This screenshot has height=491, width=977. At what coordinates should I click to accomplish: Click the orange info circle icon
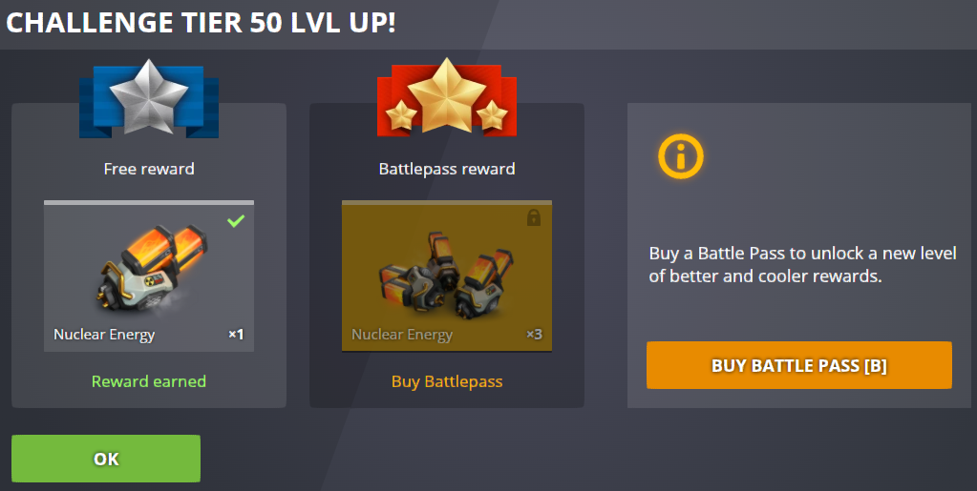[x=680, y=156]
